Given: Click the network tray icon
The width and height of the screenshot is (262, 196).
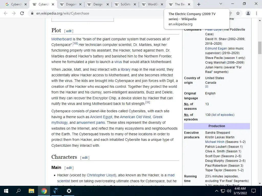Looking at the screenshot, I should [223, 191].
